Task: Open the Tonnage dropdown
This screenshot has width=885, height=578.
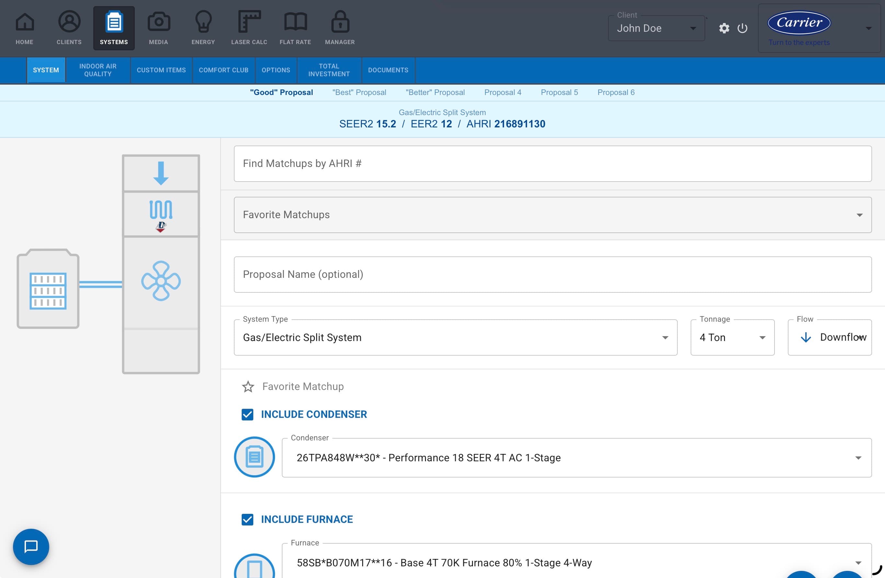Action: pos(732,337)
